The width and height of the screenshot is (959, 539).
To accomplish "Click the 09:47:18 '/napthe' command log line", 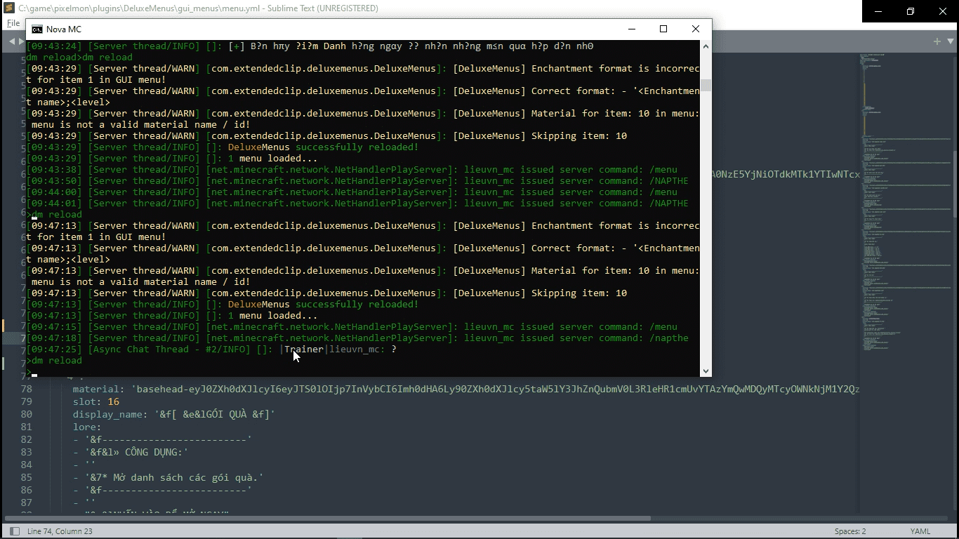I will (x=357, y=338).
